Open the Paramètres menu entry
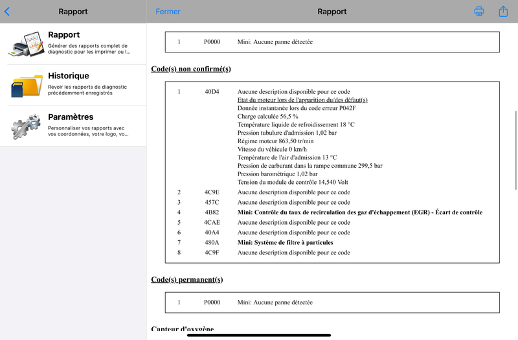This screenshot has height=340, width=518. coord(73,126)
